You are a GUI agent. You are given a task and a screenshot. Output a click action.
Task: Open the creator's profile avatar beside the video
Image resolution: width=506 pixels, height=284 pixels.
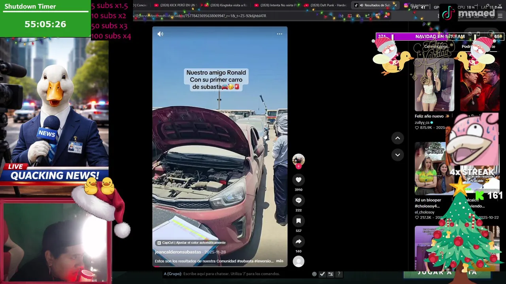click(x=298, y=160)
